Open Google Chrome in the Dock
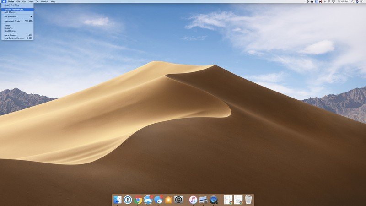The width and height of the screenshot is (366, 206). pyautogui.click(x=138, y=200)
